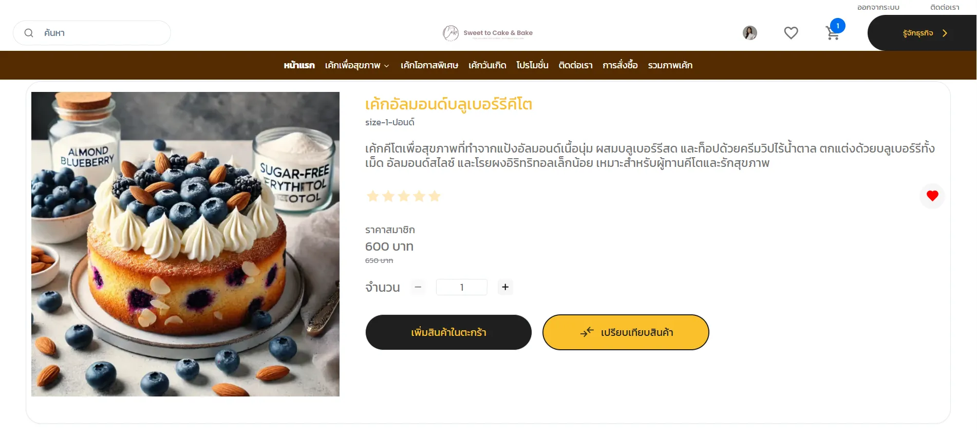Click the arrow on รู้จักธุรกิจ button
The width and height of the screenshot is (977, 435).
click(x=945, y=33)
